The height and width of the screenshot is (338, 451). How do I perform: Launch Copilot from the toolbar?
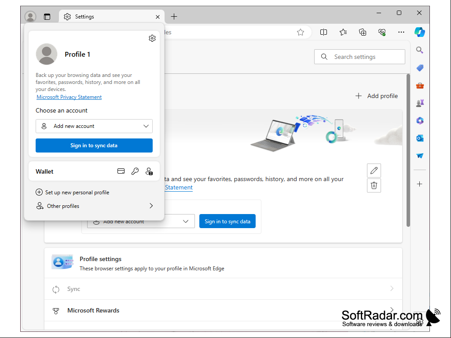pos(420,32)
